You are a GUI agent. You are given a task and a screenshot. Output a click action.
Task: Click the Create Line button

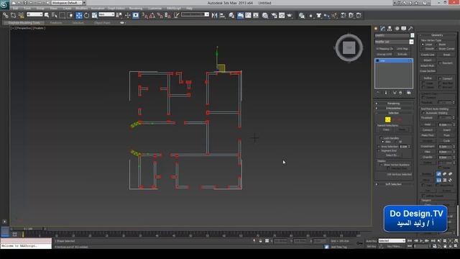tap(428, 55)
